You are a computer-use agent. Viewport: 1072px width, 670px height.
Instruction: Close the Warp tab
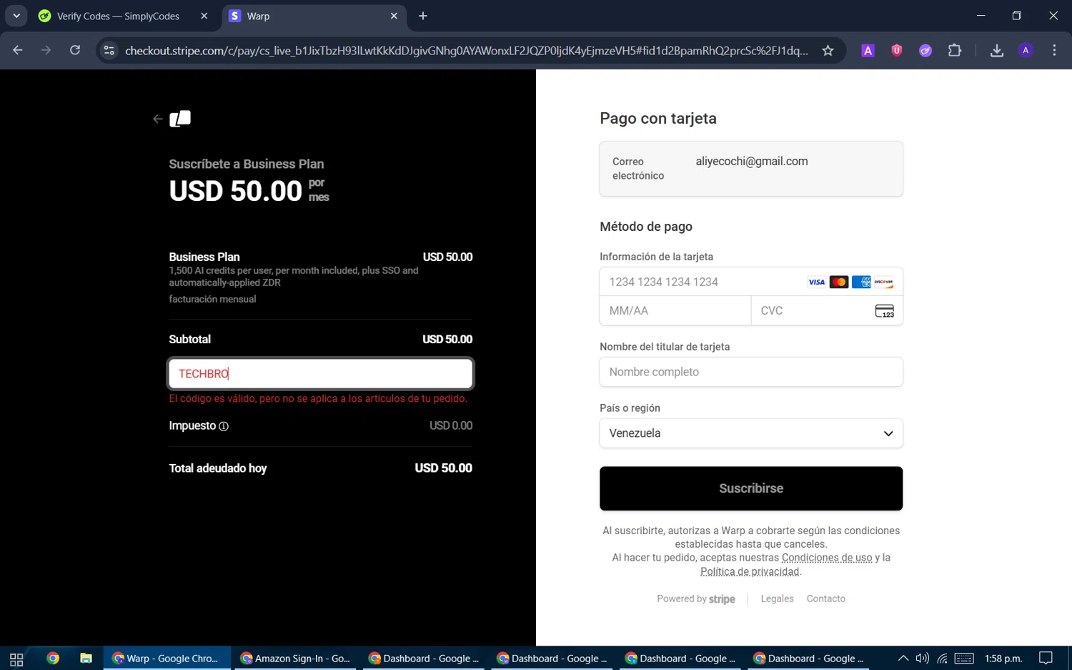394,16
